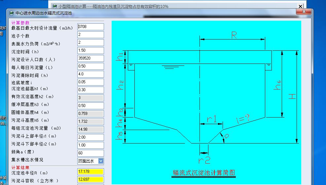This screenshot has height=185, width=326.
Task: Click the hopper lower radius r2 field showing 1.00
Action: [91, 145]
